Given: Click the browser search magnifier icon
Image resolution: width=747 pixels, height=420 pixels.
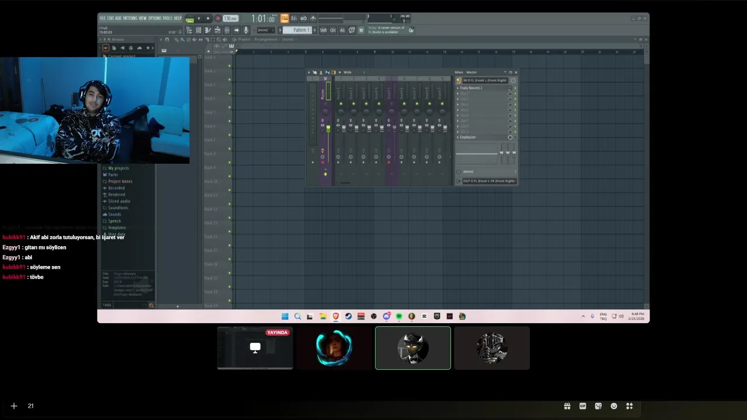Looking at the screenshot, I should point(151,305).
